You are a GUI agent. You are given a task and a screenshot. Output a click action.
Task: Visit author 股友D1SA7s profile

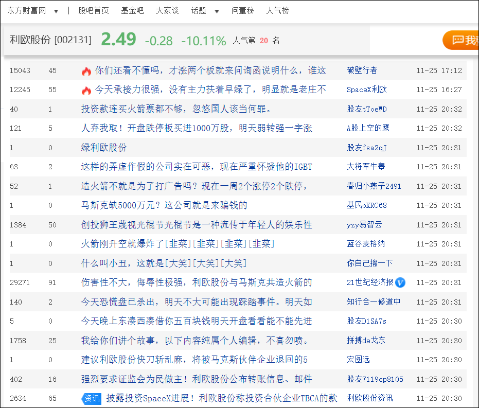tap(366, 321)
